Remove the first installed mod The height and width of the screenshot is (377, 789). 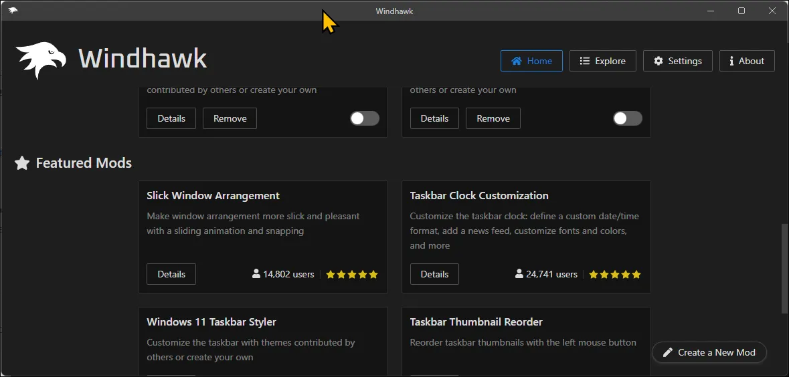pyautogui.click(x=230, y=118)
